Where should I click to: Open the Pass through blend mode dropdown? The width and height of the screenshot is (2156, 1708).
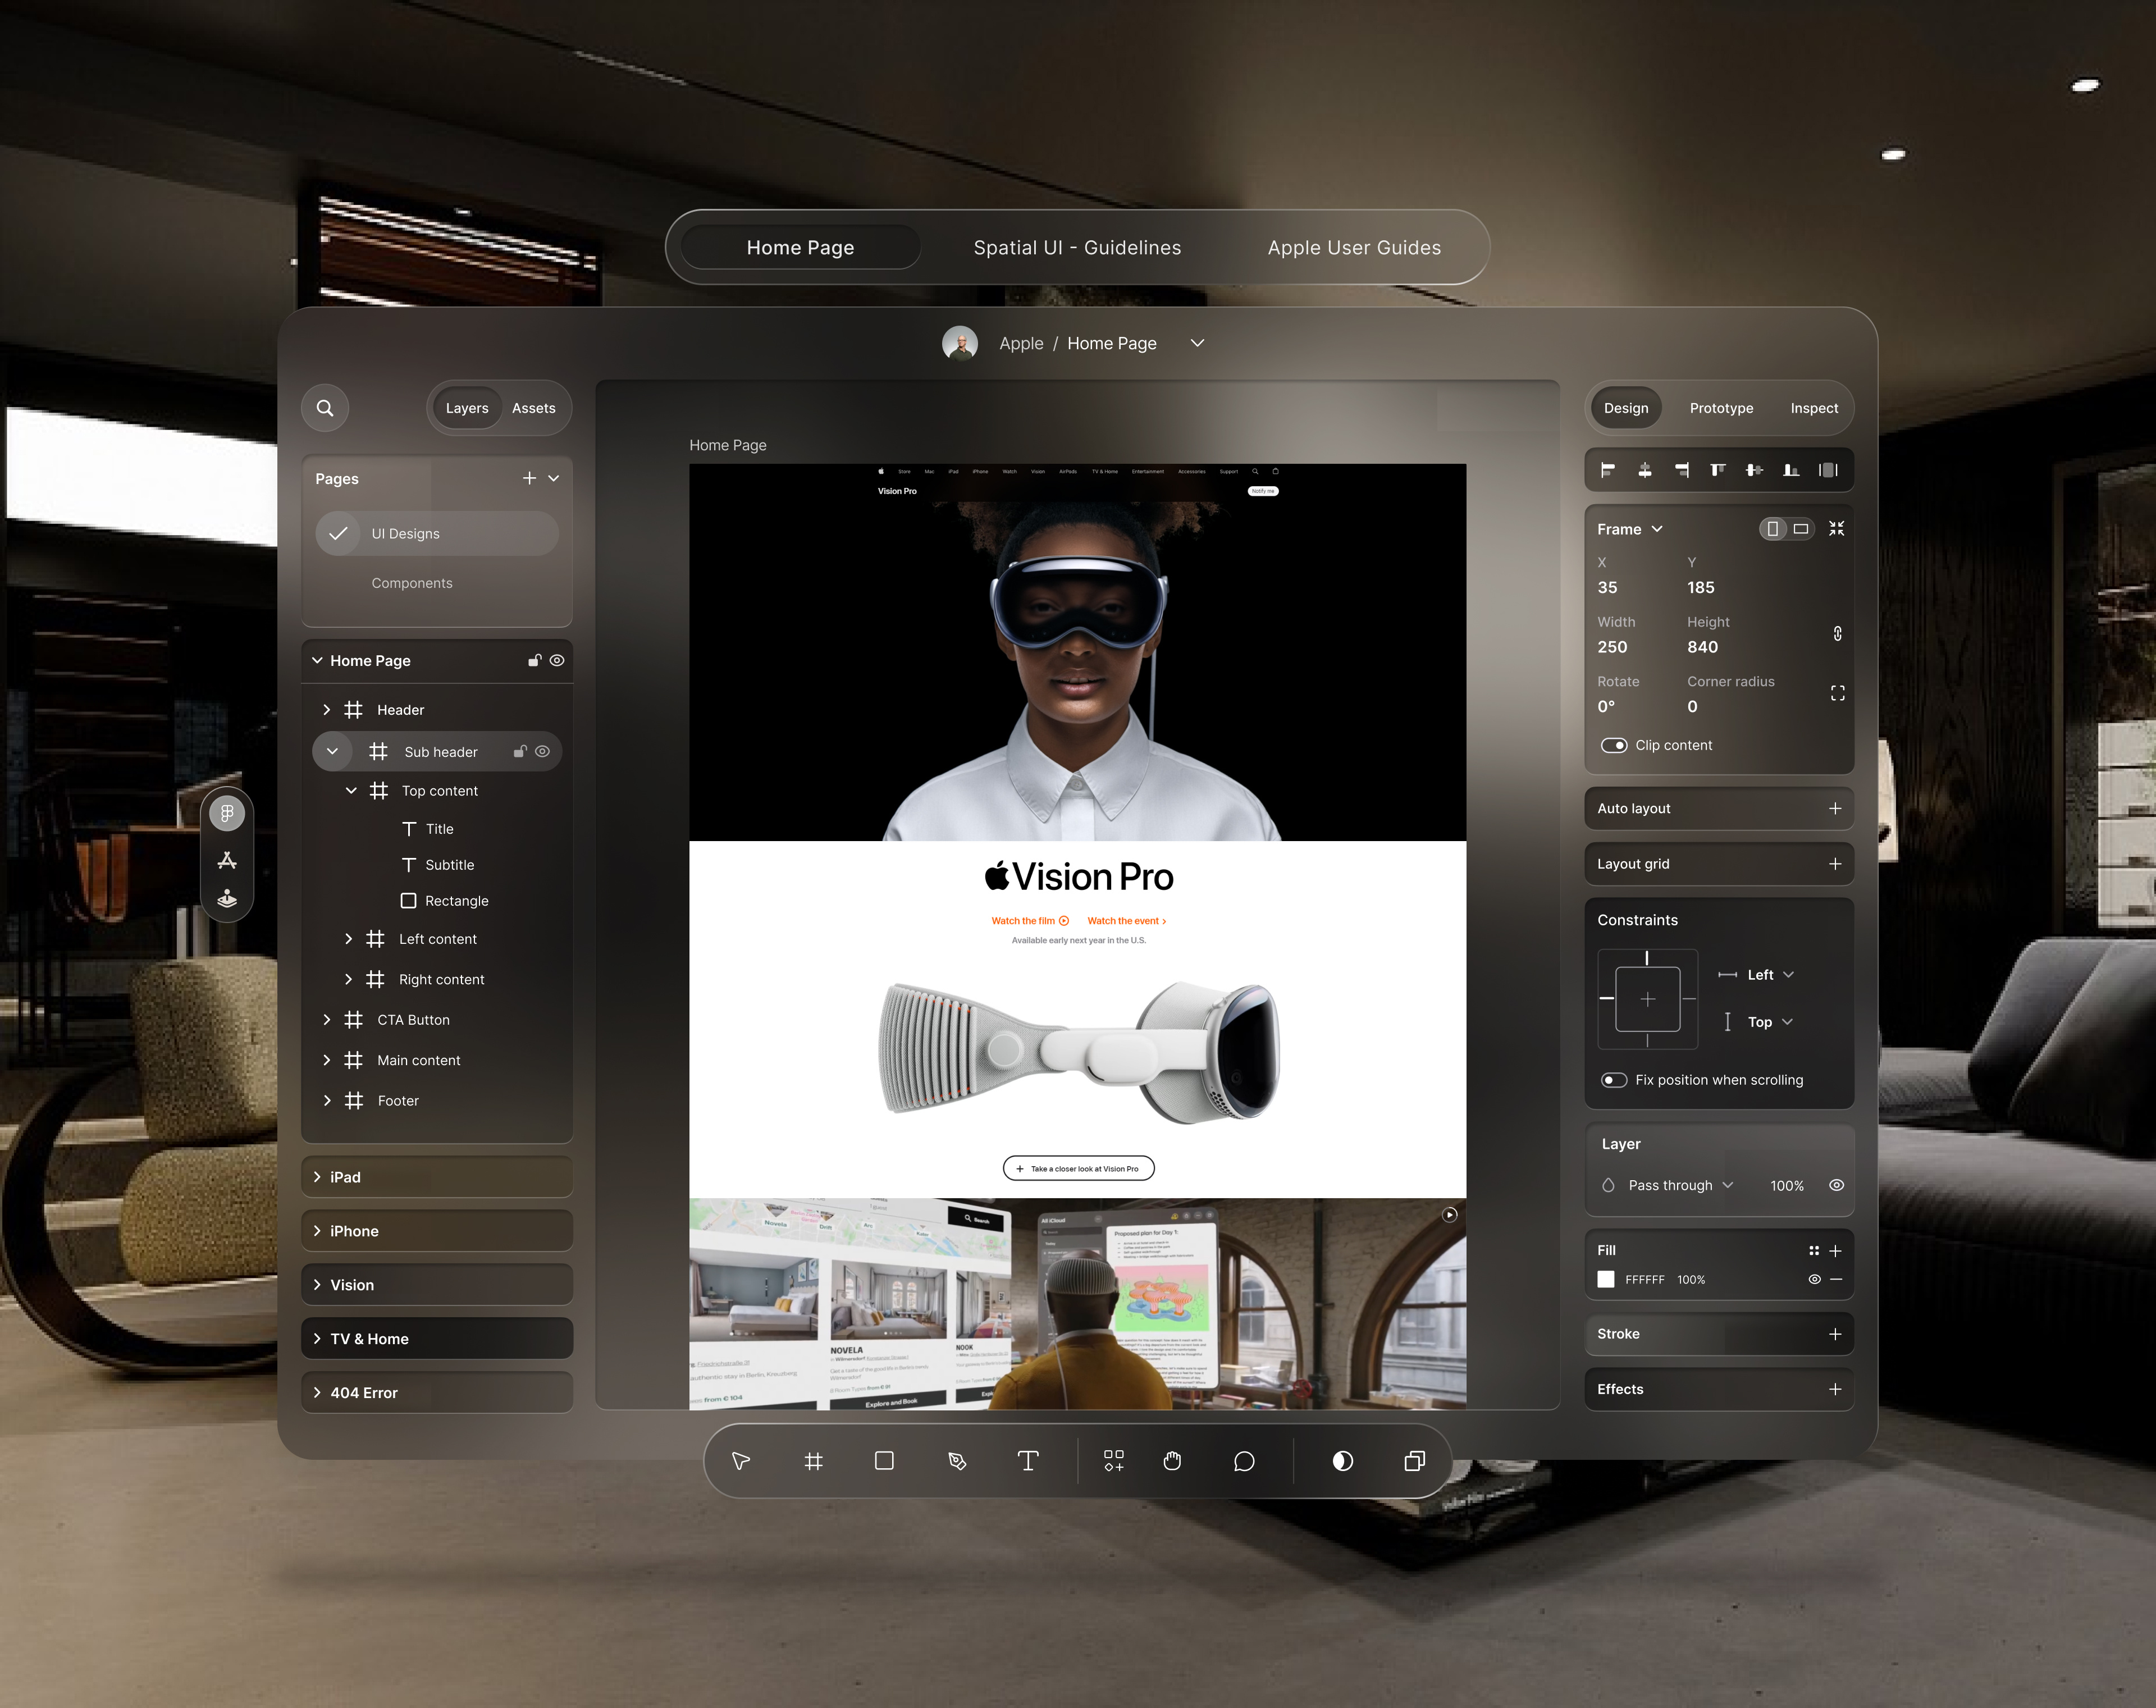(1680, 1185)
